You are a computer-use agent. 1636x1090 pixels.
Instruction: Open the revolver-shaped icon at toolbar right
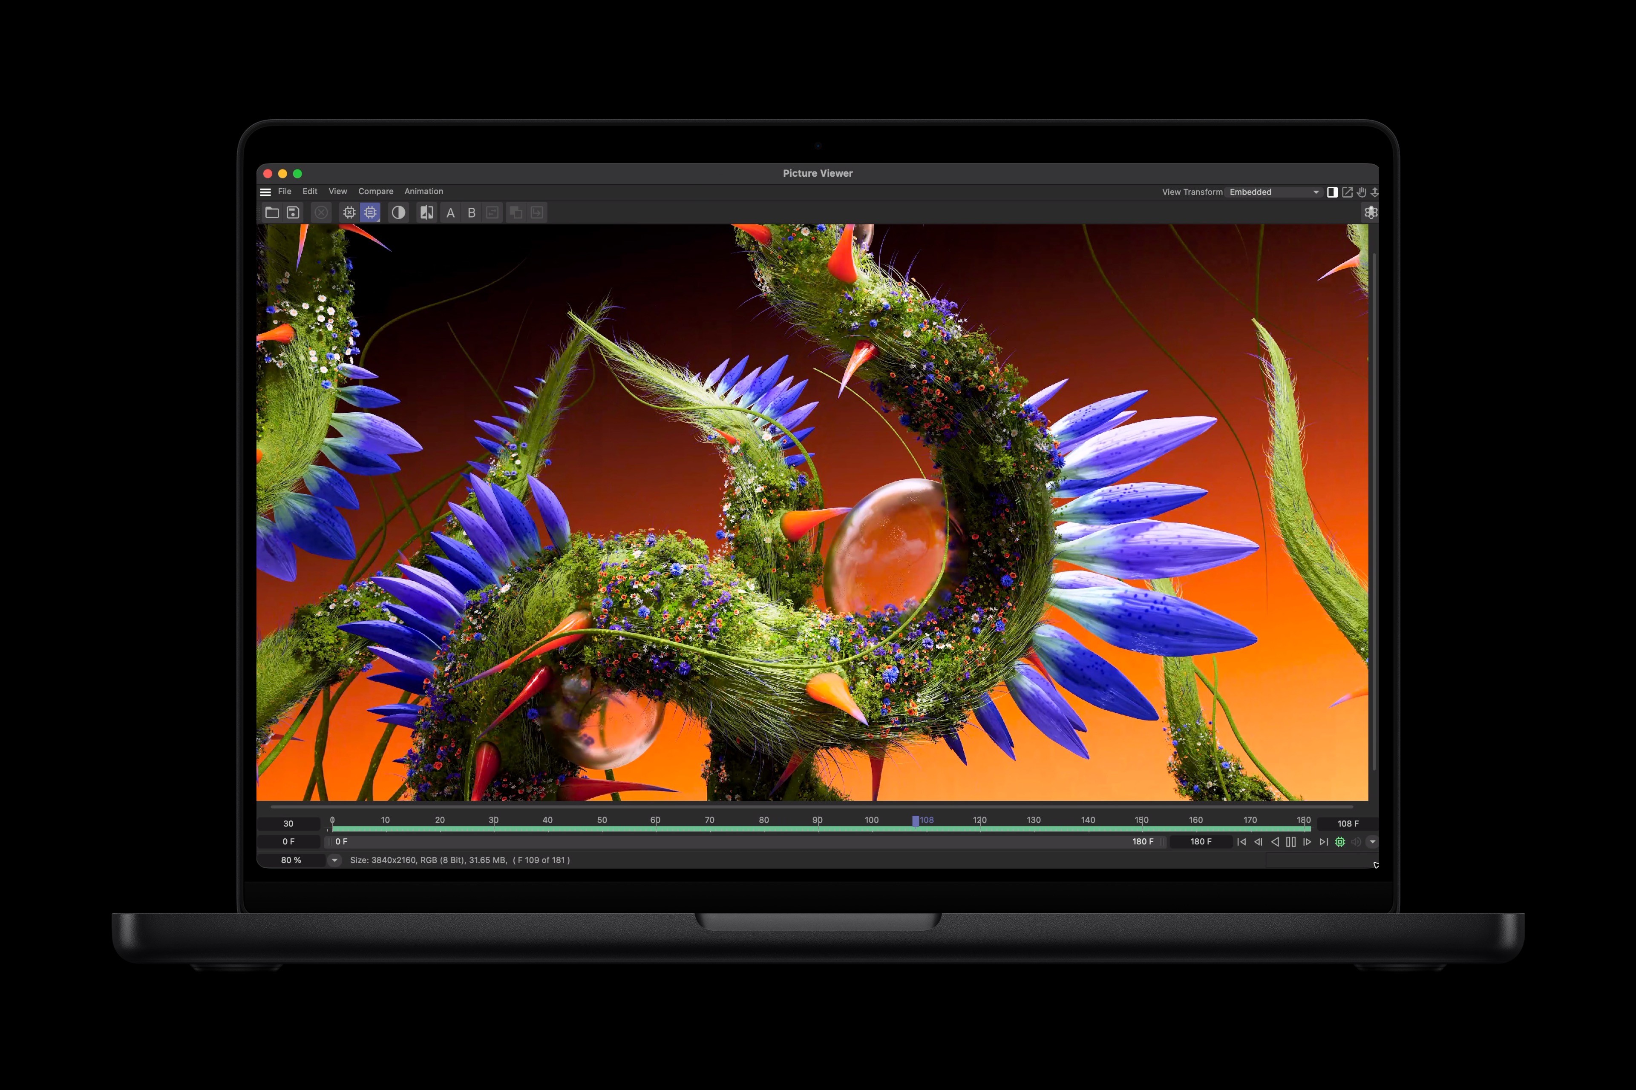[1370, 213]
